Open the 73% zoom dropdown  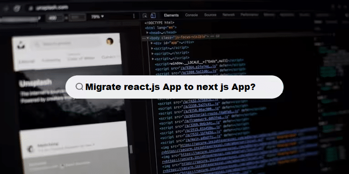pos(98,16)
